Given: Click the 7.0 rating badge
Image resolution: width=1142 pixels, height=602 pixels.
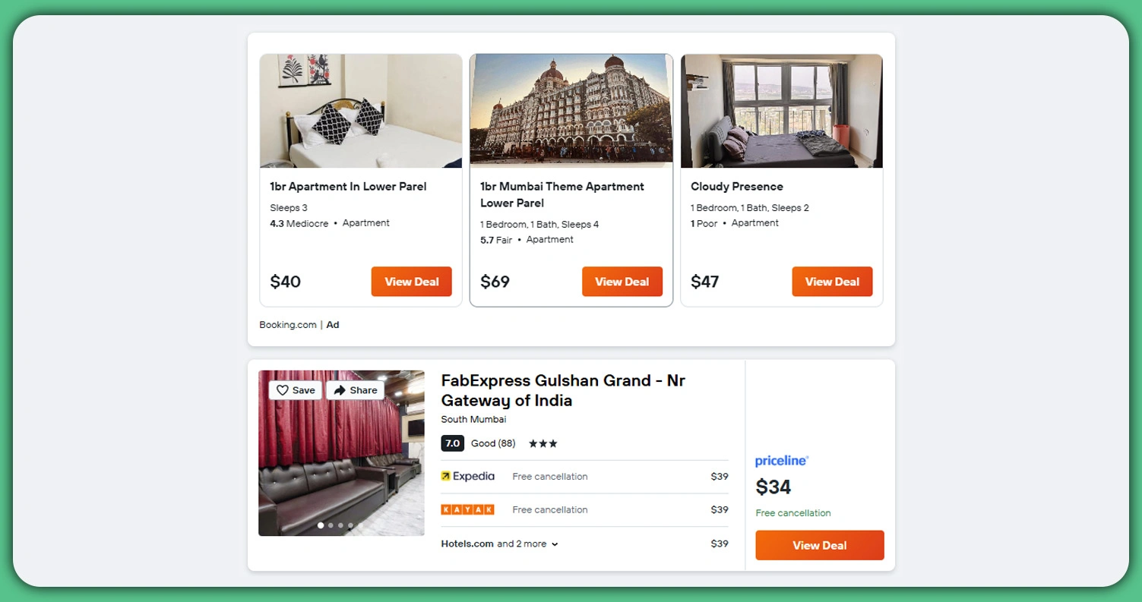Looking at the screenshot, I should tap(452, 443).
